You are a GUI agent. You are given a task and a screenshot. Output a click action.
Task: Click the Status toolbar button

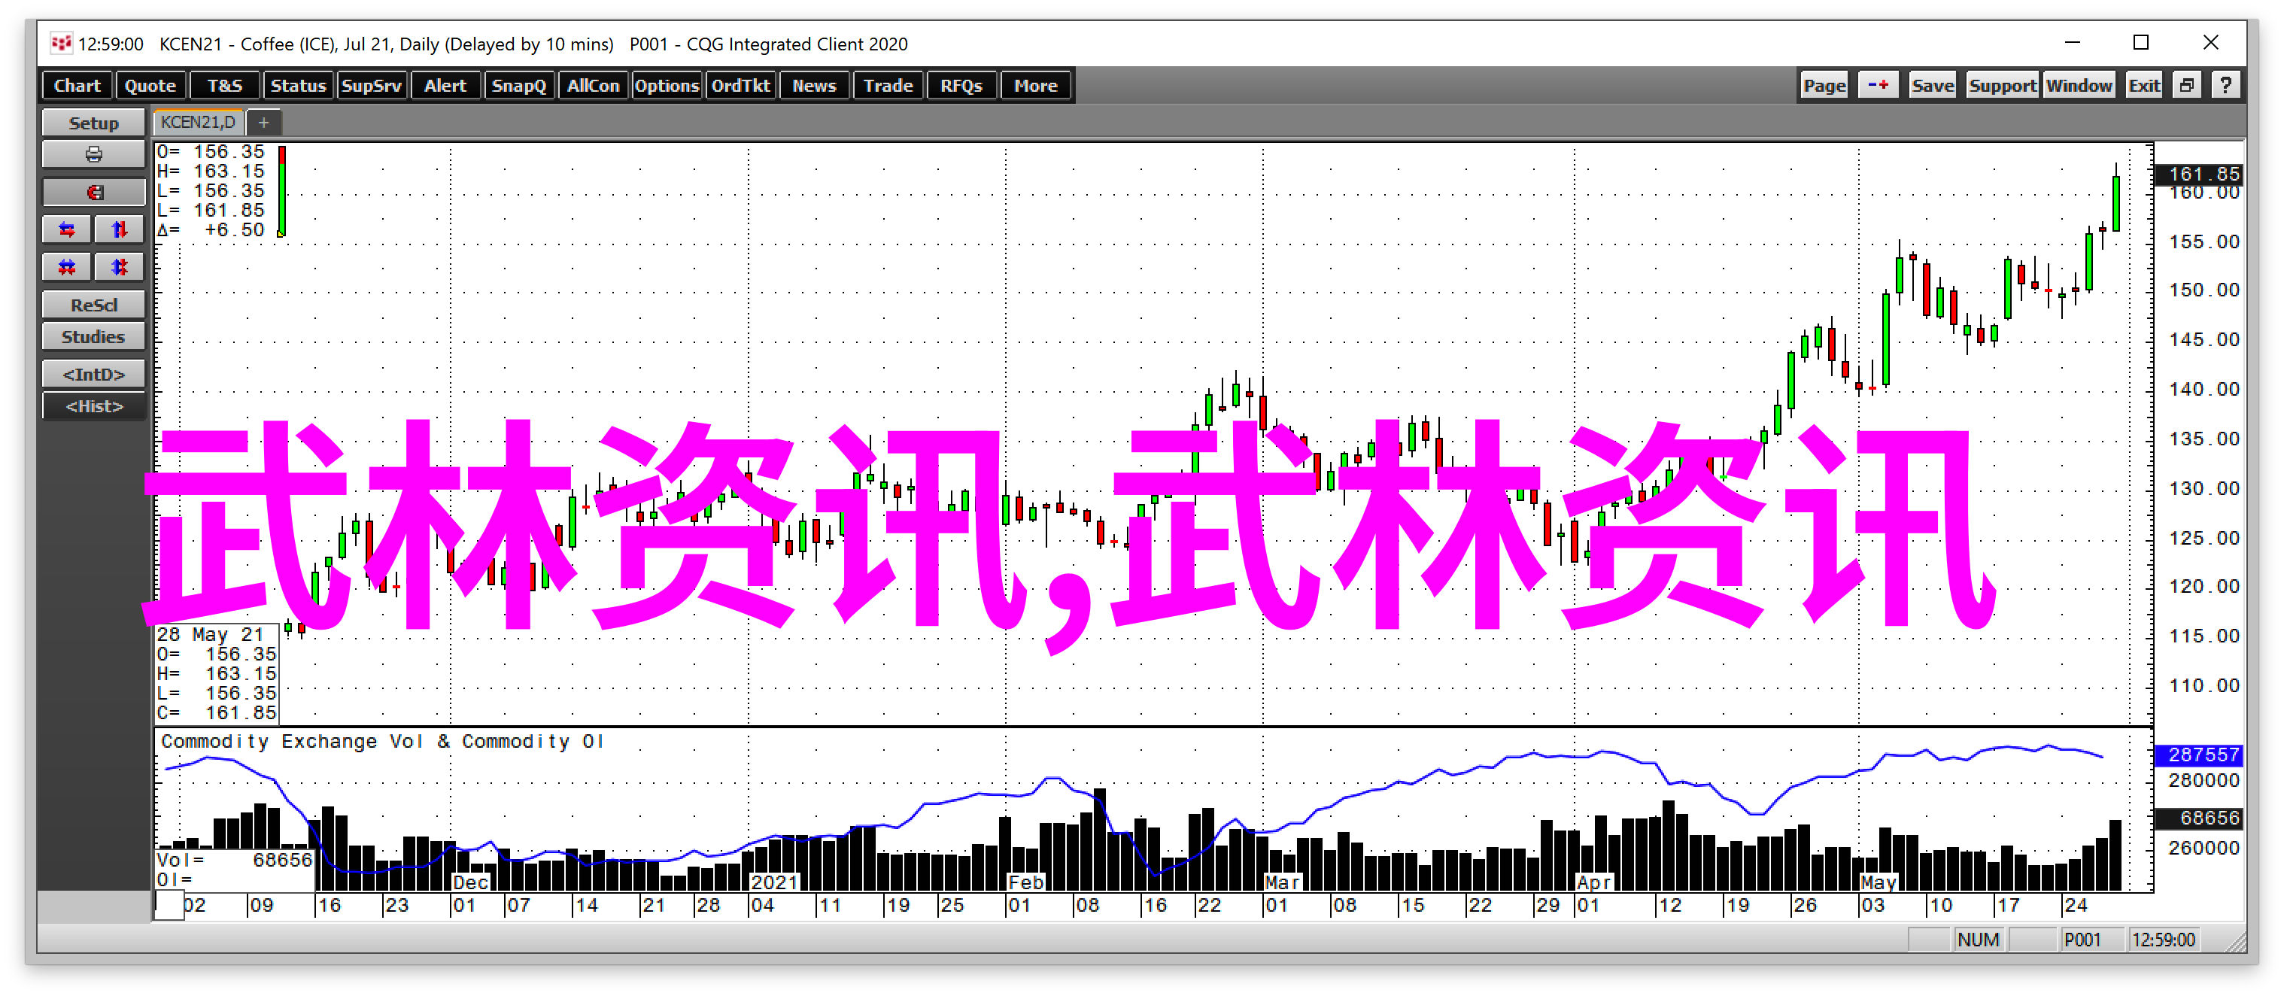[x=298, y=86]
